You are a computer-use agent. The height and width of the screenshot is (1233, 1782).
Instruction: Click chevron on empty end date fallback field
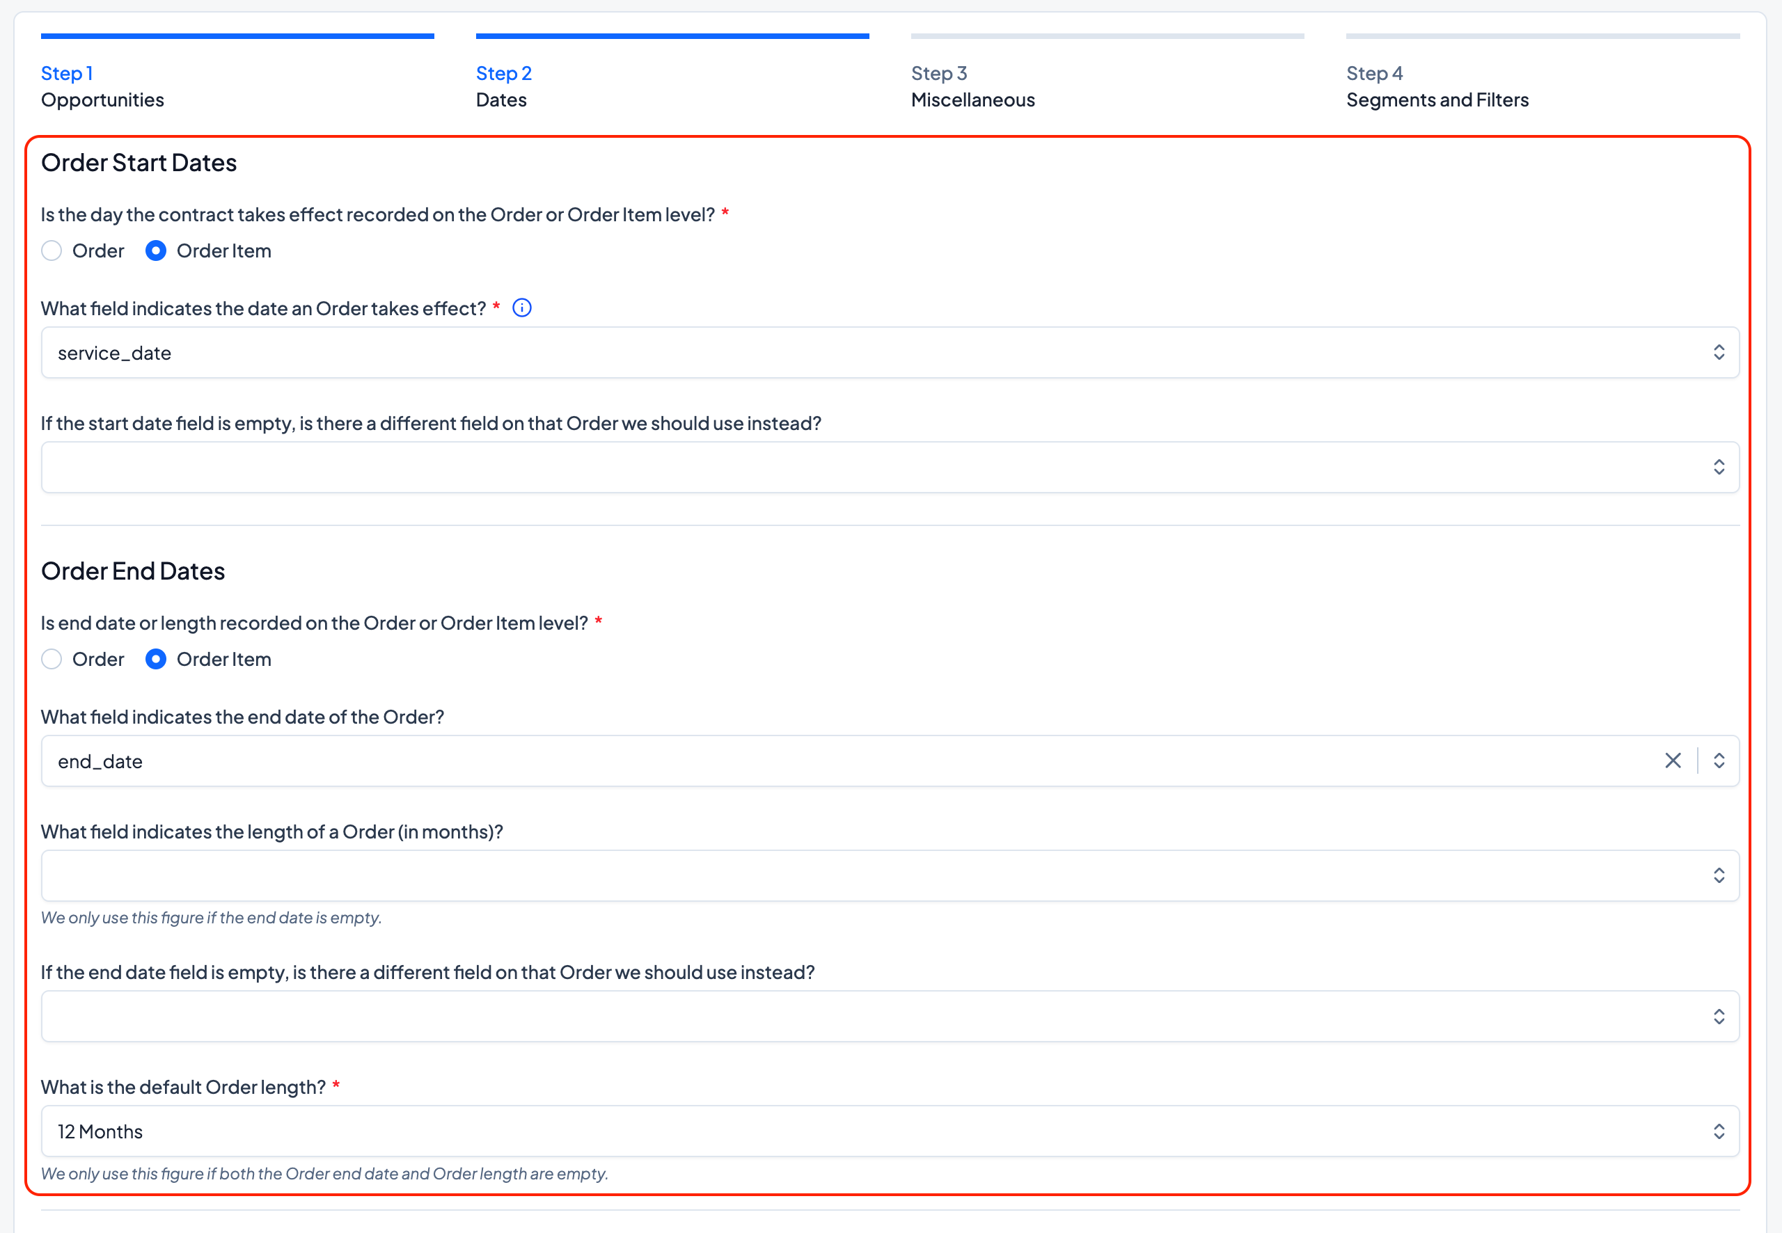click(1718, 1017)
